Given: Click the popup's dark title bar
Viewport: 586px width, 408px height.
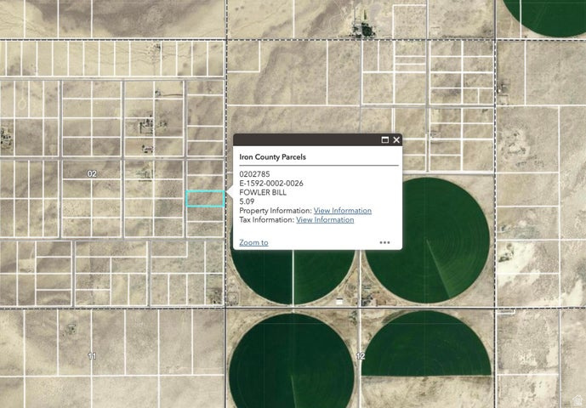Looking at the screenshot, I should point(306,140).
